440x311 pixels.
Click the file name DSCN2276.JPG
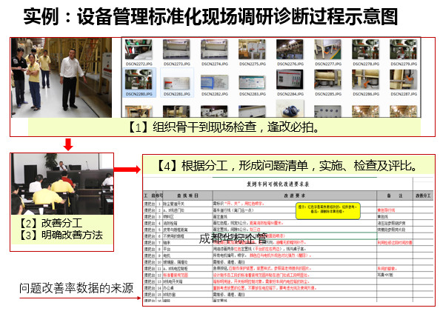(290, 64)
